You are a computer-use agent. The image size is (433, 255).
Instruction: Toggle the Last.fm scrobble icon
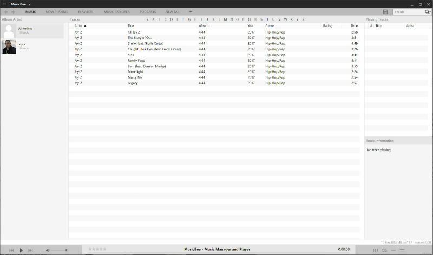click(384, 250)
